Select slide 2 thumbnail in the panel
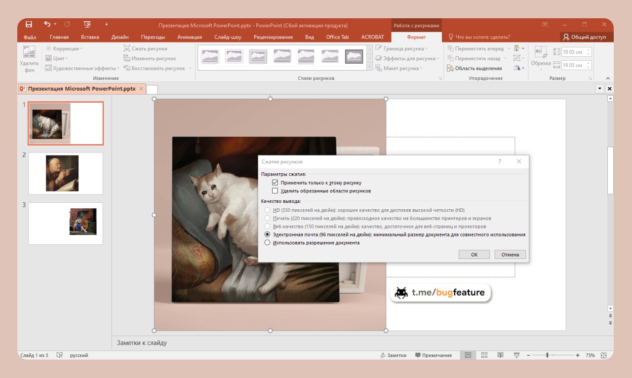The width and height of the screenshot is (632, 378). 65,173
